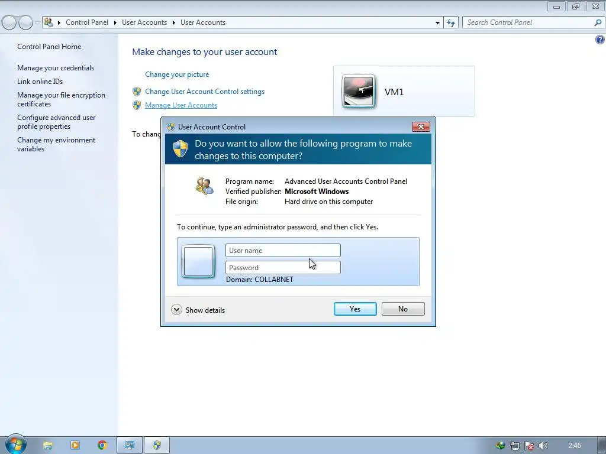Select Control Panel breadcrumb
The height and width of the screenshot is (454, 606).
87,22
